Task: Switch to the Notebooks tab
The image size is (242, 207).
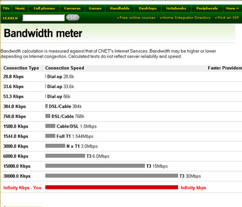Action: [176, 8]
